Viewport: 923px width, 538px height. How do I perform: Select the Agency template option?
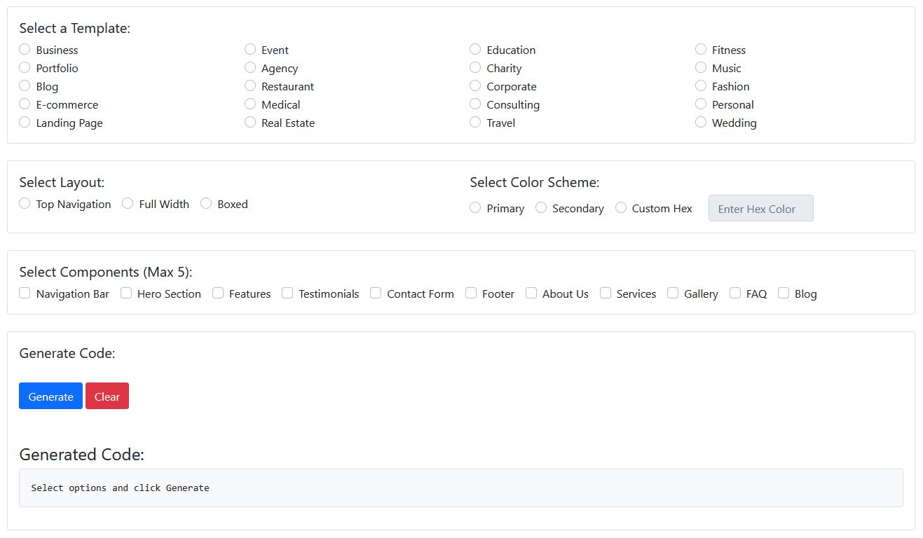tap(250, 67)
